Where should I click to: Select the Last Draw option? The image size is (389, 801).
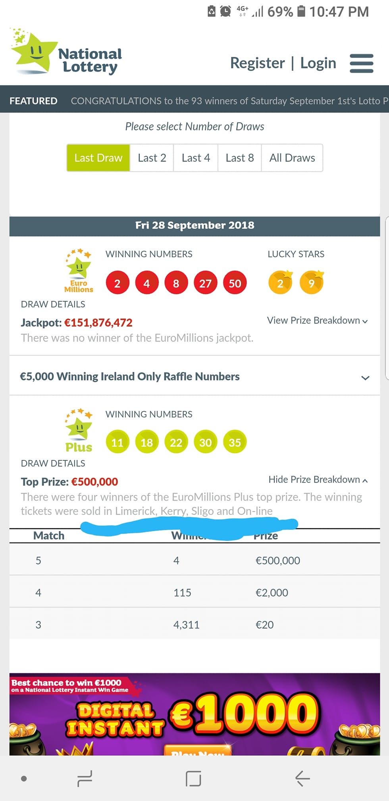98,158
